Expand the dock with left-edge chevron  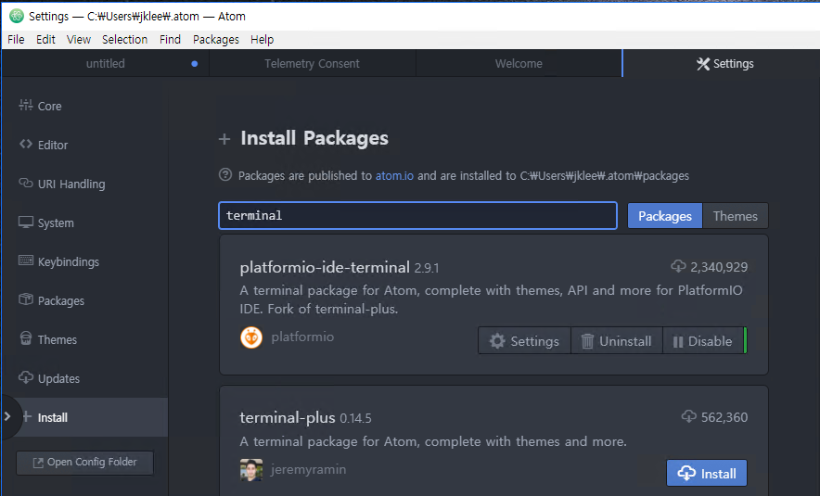click(x=7, y=417)
